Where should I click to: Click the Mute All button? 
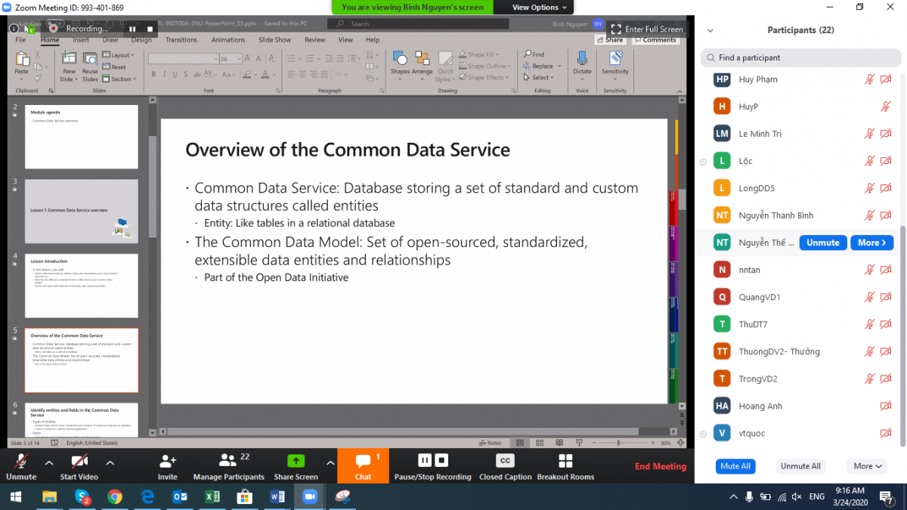[x=735, y=466]
